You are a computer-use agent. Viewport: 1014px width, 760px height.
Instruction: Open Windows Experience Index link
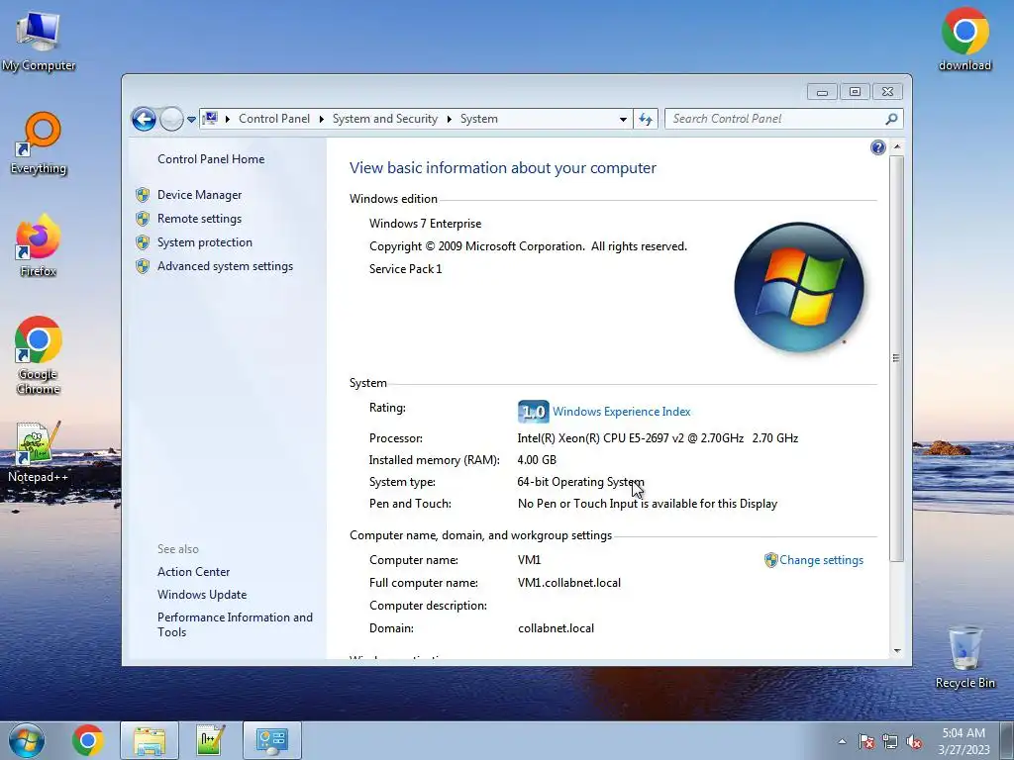(622, 412)
